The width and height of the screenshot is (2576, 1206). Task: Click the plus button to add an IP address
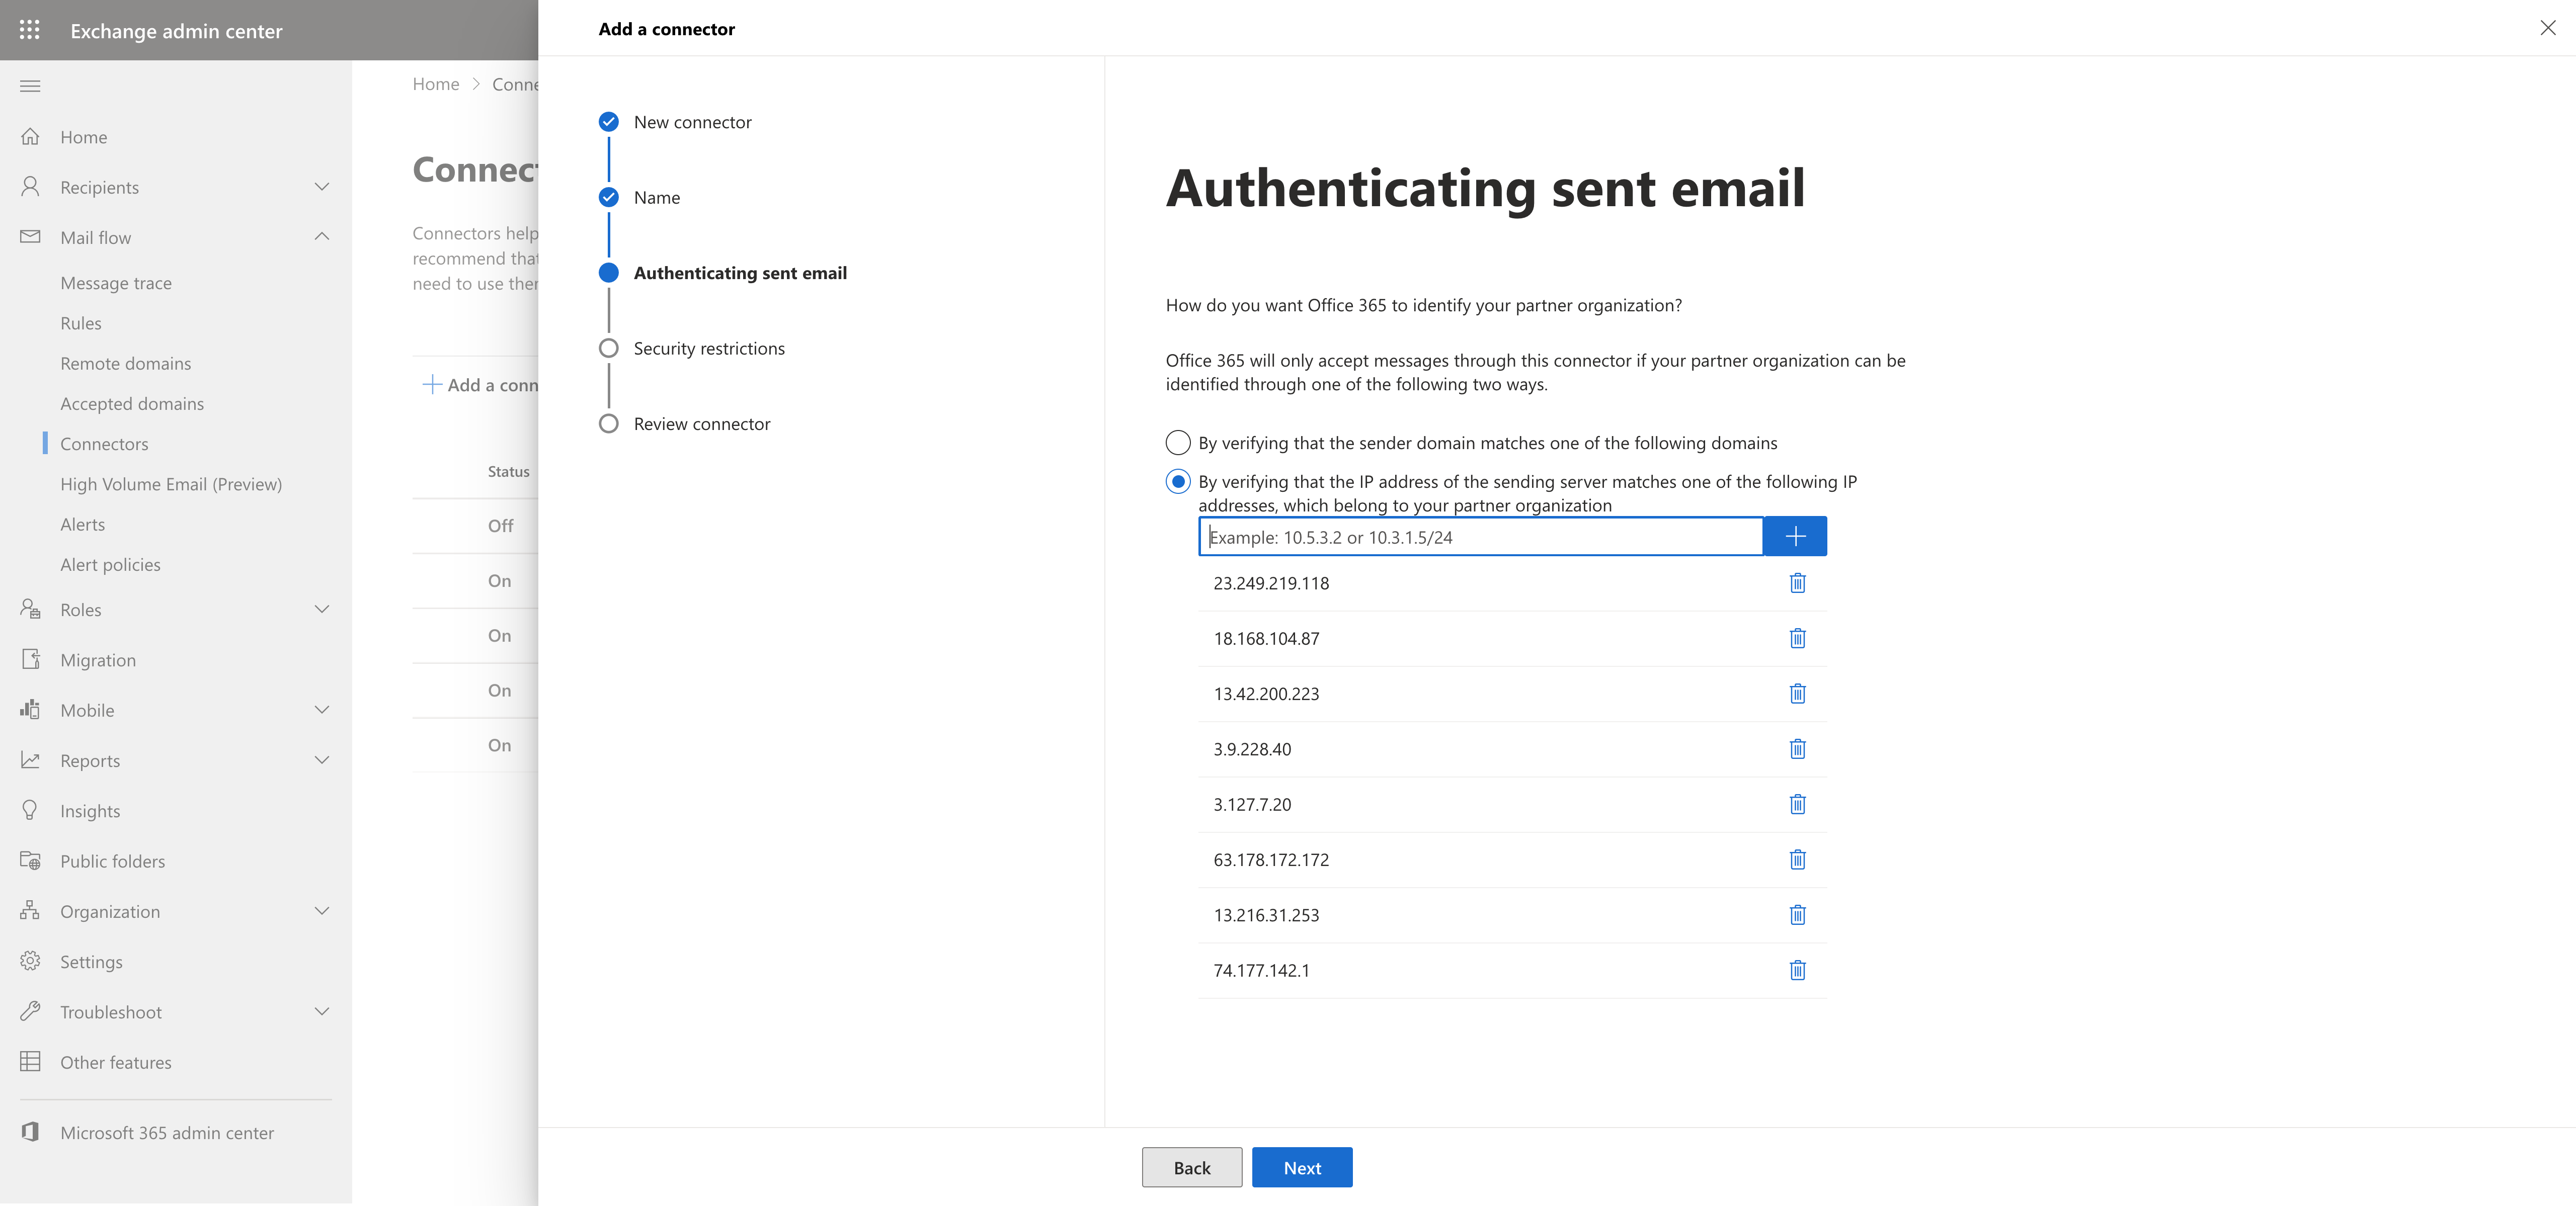pos(1795,537)
